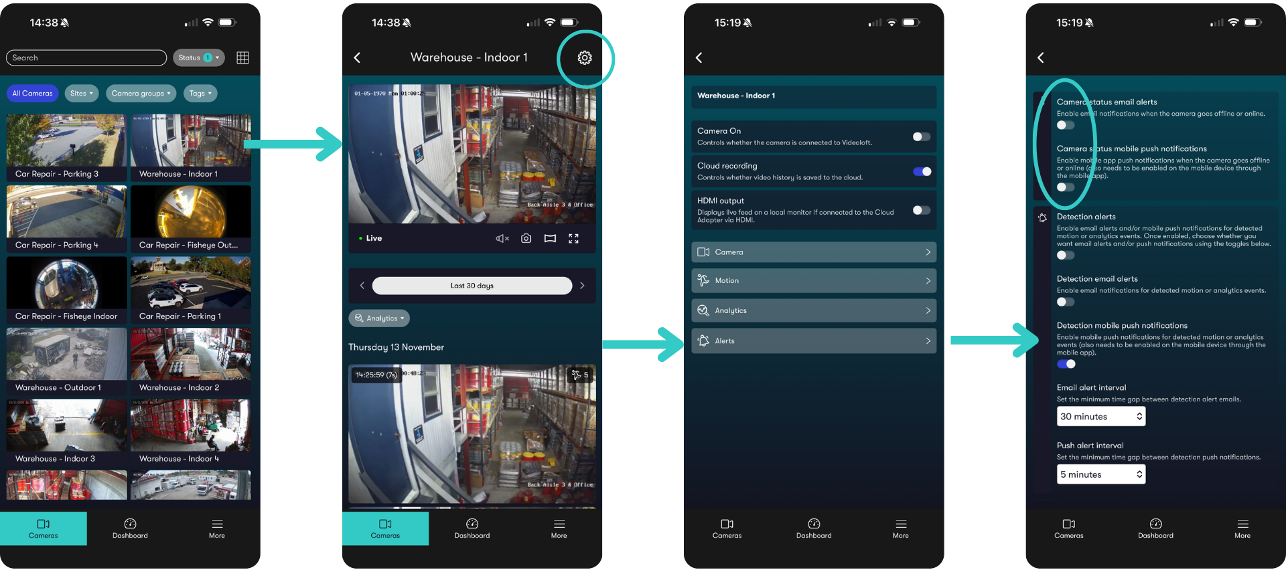
Task: Expand the Sites filter dropdown
Action: [x=82, y=94]
